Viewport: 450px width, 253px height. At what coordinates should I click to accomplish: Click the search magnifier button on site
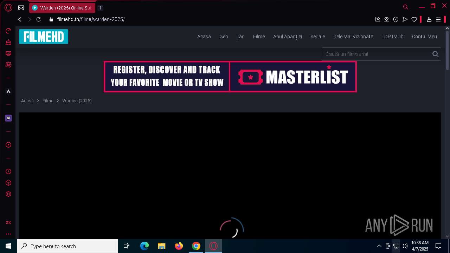[435, 54]
